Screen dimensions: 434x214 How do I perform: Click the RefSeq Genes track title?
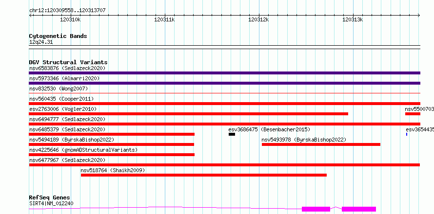pyautogui.click(x=50, y=198)
